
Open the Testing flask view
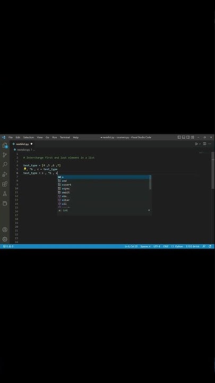point(5,194)
